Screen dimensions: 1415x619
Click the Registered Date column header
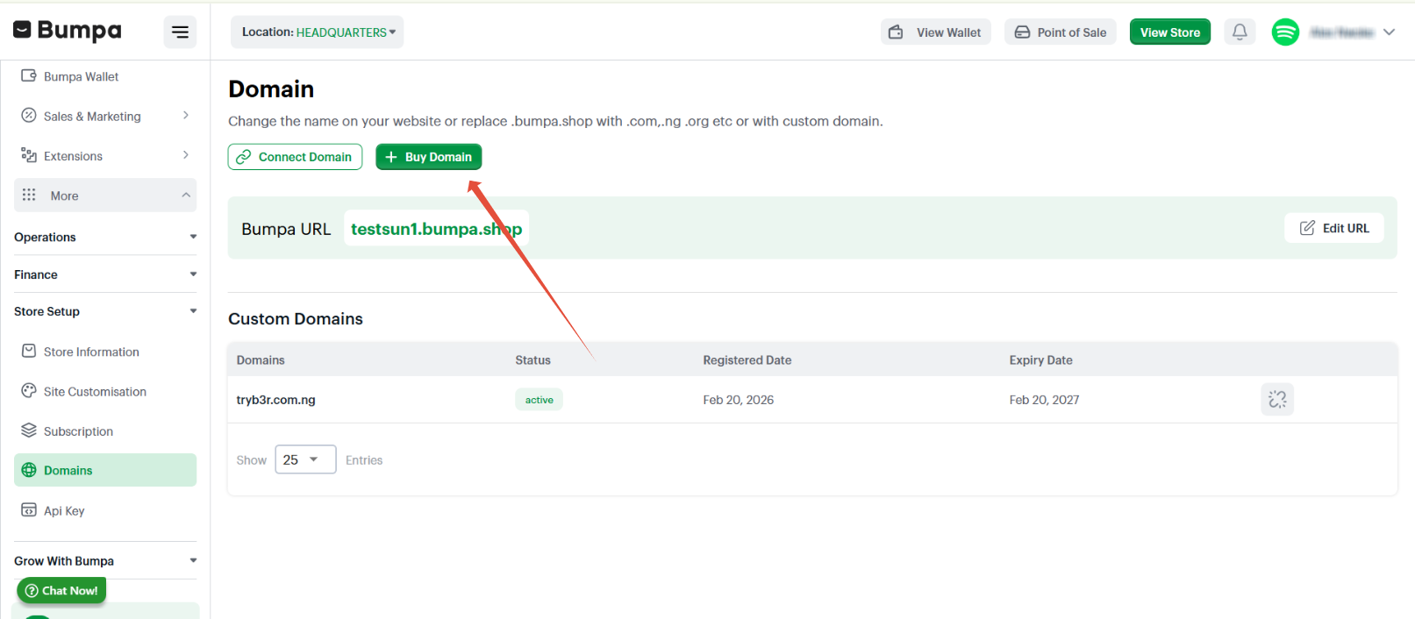[747, 360]
